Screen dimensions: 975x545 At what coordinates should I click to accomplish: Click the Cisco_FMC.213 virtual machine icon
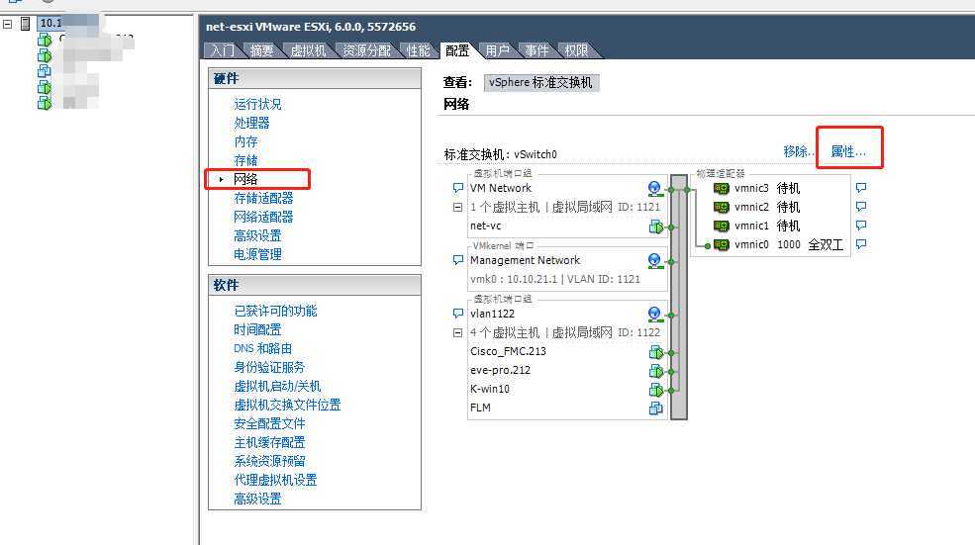click(656, 352)
